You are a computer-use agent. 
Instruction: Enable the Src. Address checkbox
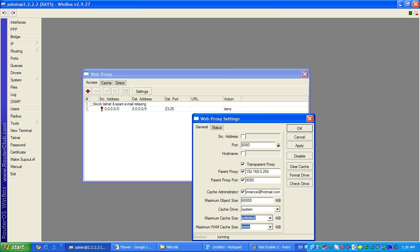(x=243, y=136)
